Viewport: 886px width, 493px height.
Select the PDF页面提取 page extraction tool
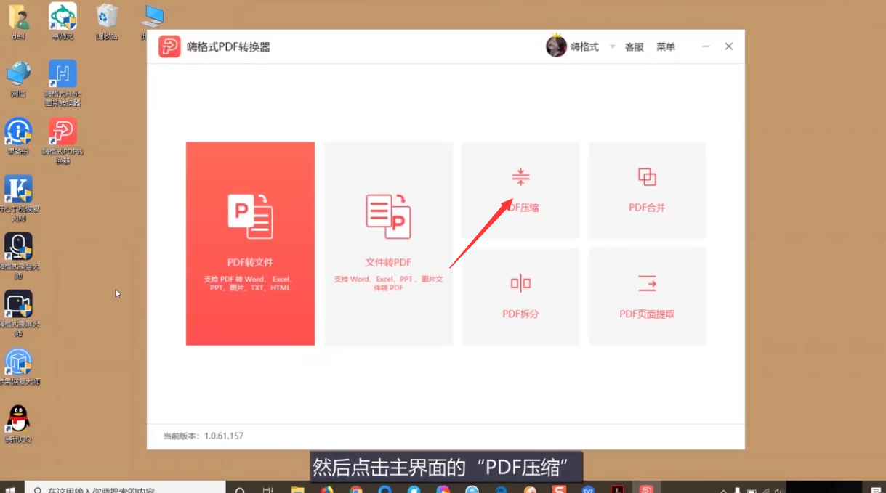click(x=647, y=296)
